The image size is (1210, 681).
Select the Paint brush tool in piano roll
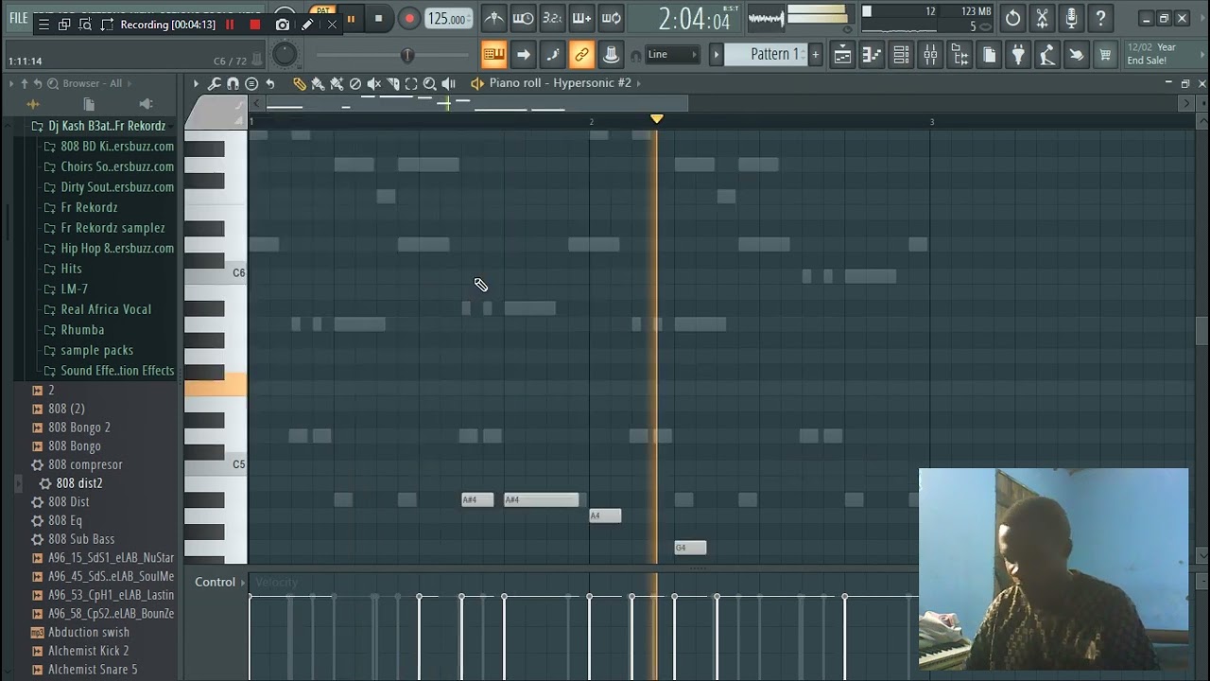point(318,83)
